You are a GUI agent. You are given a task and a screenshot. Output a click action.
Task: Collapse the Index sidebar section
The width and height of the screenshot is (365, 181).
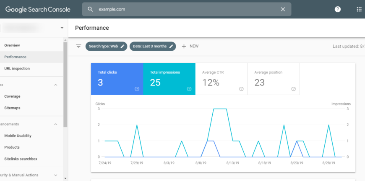click(x=56, y=85)
